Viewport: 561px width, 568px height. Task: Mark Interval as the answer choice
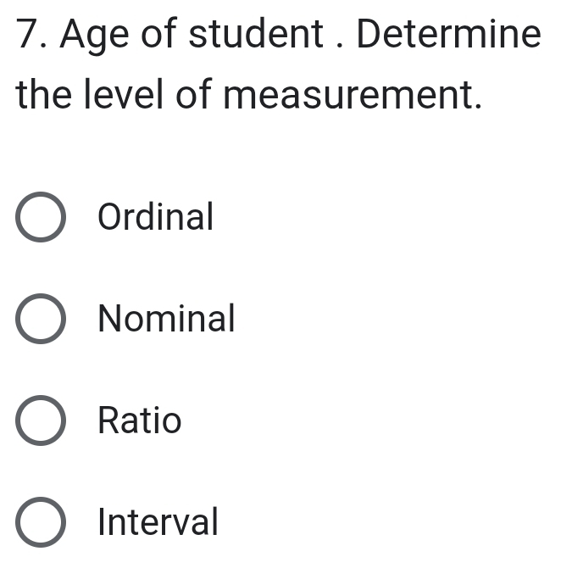coord(40,521)
